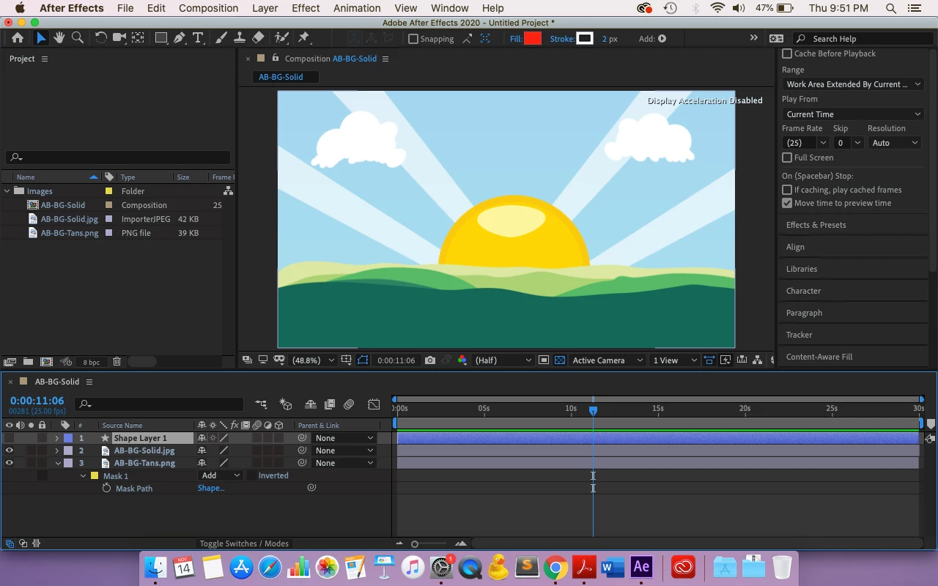Select the Horizontal Type tool
Image resolution: width=938 pixels, height=586 pixels.
[x=198, y=38]
